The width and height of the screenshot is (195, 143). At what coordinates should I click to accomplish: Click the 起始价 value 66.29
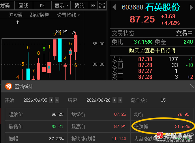click(57, 114)
